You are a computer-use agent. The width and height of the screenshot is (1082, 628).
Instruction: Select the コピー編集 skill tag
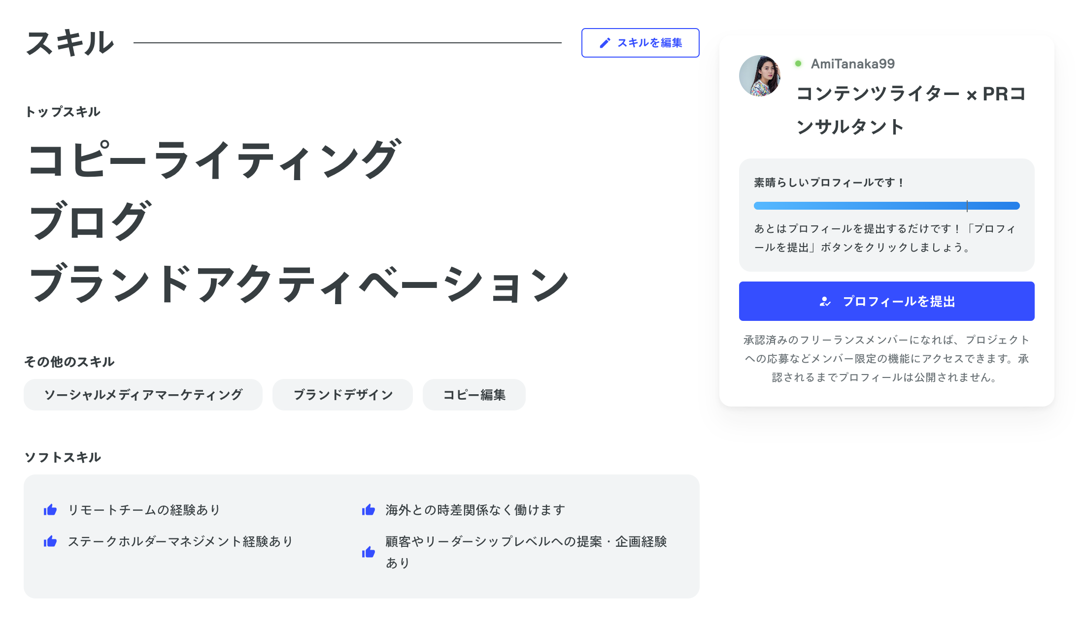474,395
